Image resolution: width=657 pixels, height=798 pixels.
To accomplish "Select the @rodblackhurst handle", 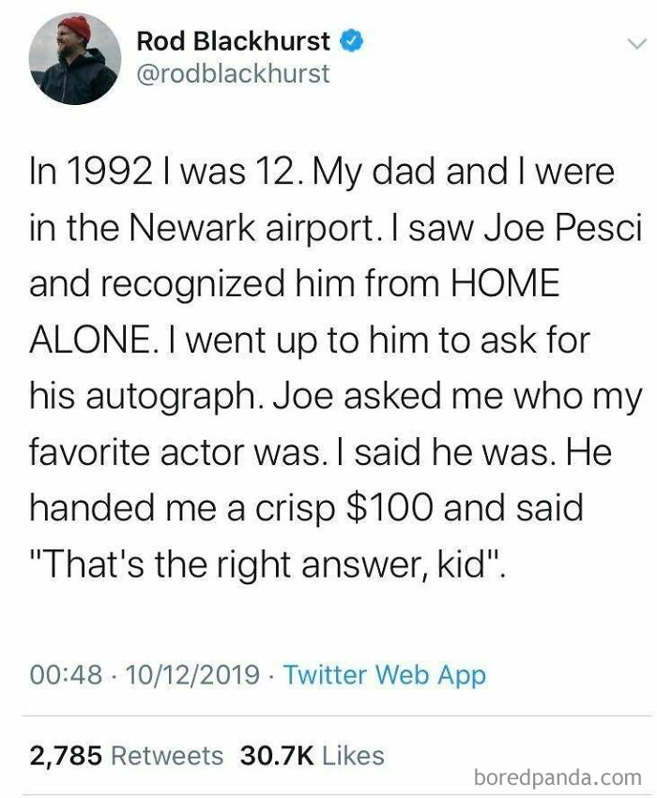I will pyautogui.click(x=232, y=73).
